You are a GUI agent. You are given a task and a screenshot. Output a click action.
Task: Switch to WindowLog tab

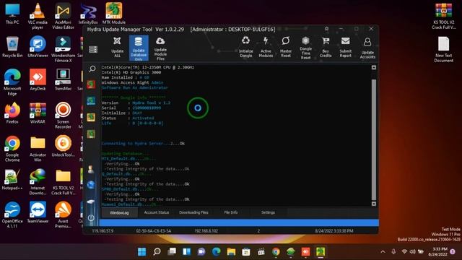click(x=119, y=212)
